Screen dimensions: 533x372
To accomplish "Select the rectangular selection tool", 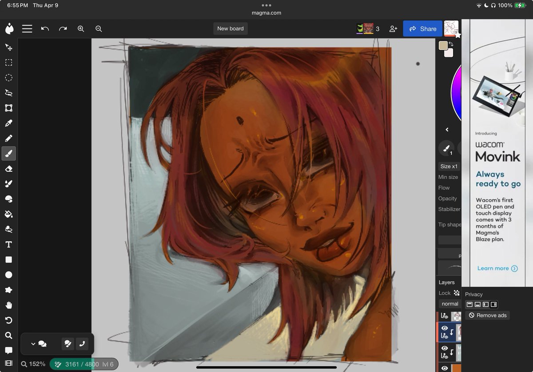I will pos(8,62).
